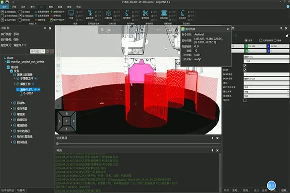The image size is (290, 193).
Task: Toggle the first checkbox in ribbon's bottom row
Action: (2, 20)
